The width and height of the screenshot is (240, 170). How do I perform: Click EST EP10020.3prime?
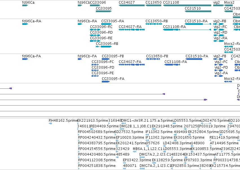pos(117,140)
